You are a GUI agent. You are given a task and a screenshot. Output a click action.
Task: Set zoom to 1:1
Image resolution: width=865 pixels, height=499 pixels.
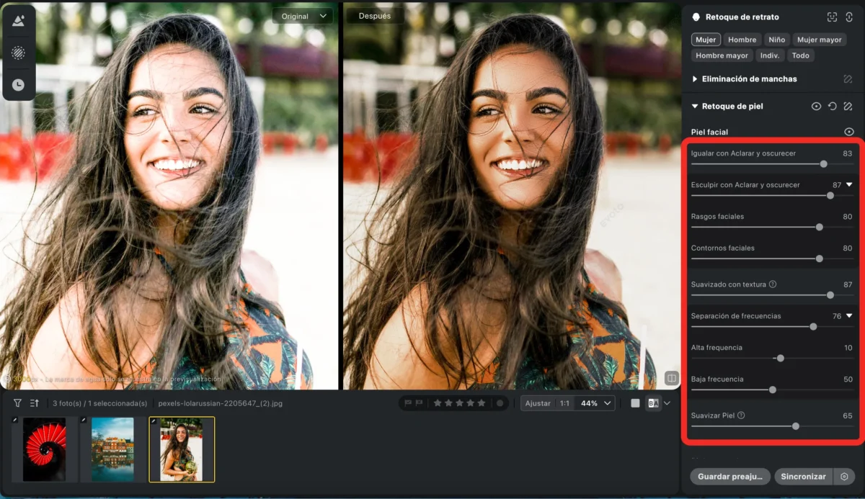click(x=565, y=403)
